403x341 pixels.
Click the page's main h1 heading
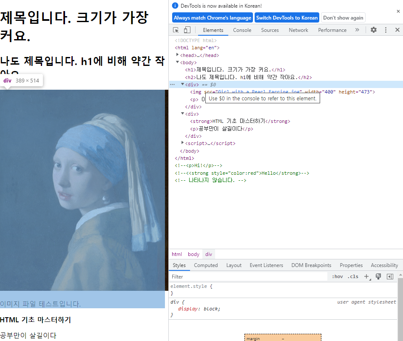click(x=74, y=26)
